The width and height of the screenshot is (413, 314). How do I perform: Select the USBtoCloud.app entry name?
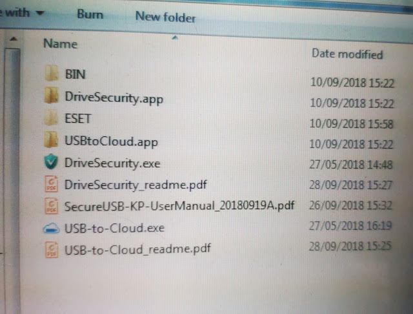point(111,142)
